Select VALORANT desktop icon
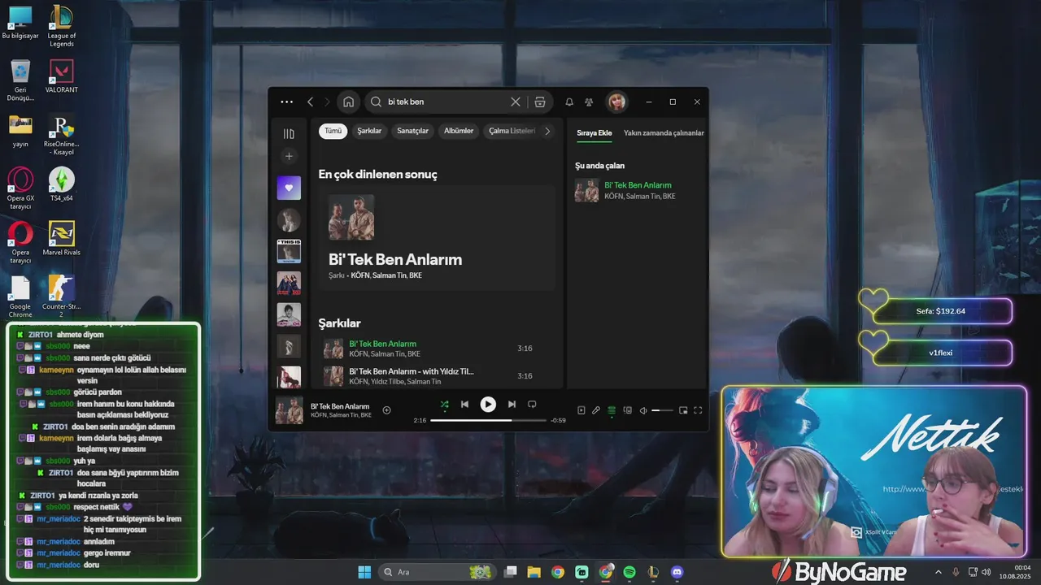The width and height of the screenshot is (1041, 585). tap(62, 76)
